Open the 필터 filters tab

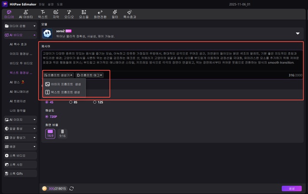[115, 14]
